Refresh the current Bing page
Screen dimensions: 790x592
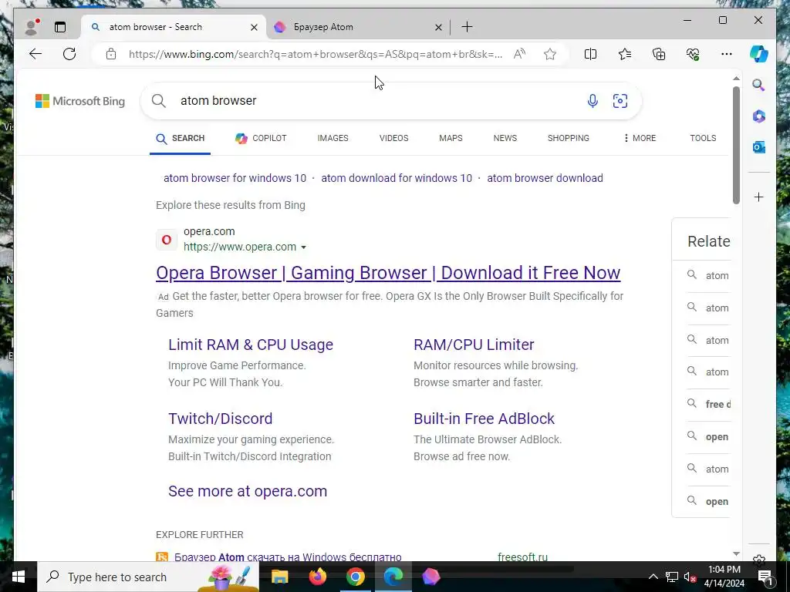69,54
